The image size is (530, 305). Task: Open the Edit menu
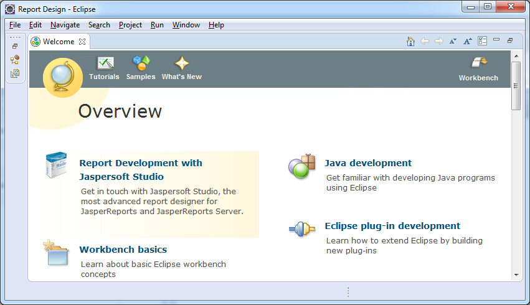pyautogui.click(x=35, y=25)
